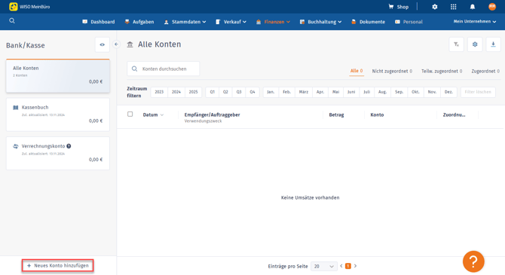This screenshot has height=275, width=505.
Task: Open Personal page
Action: click(x=409, y=22)
